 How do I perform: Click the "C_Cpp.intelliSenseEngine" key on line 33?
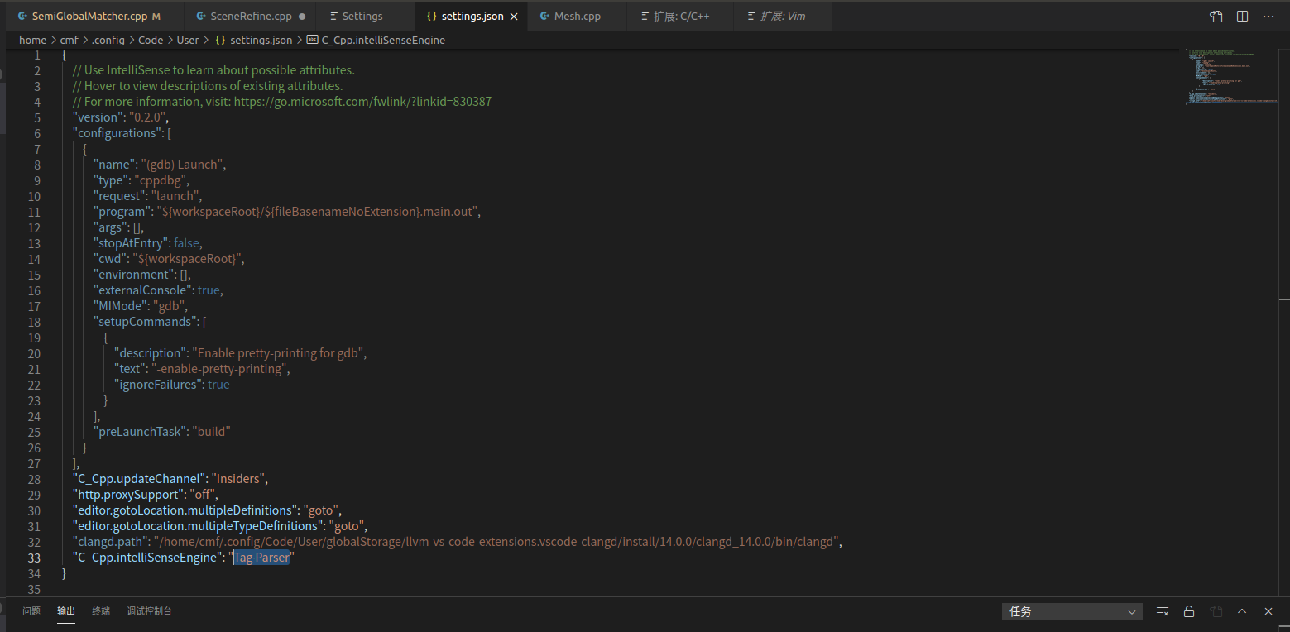(149, 558)
